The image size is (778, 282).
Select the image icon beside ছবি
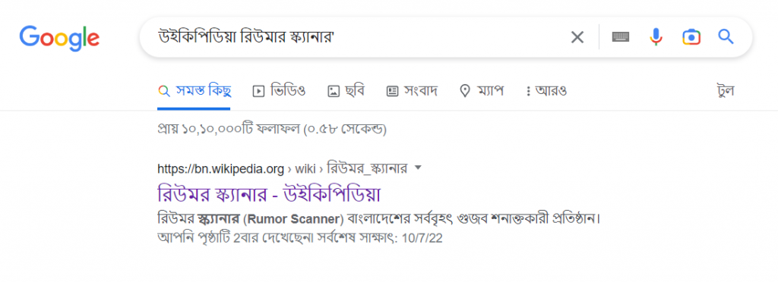coord(334,91)
